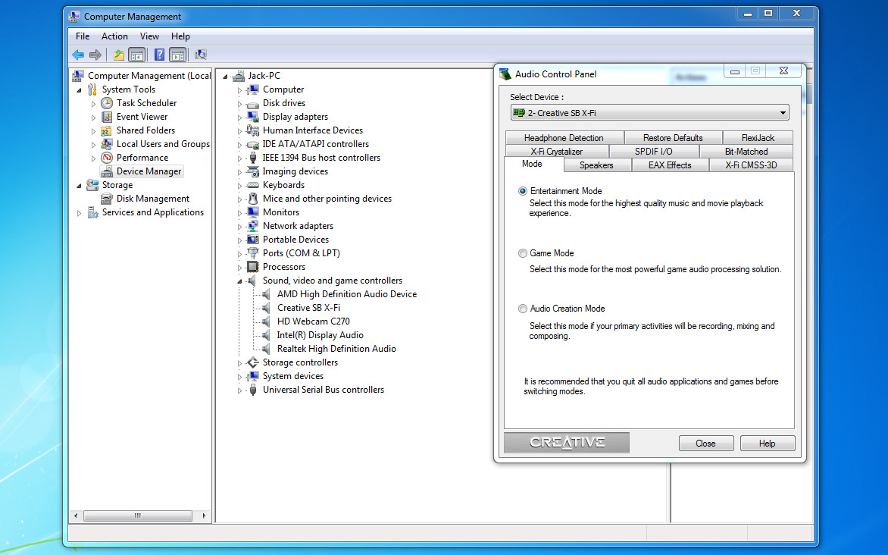This screenshot has width=888, height=555.
Task: Expand the Disk drives node
Action: pos(239,104)
